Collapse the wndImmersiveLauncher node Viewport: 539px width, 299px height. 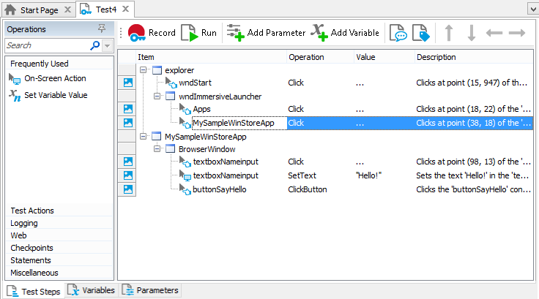tap(157, 96)
